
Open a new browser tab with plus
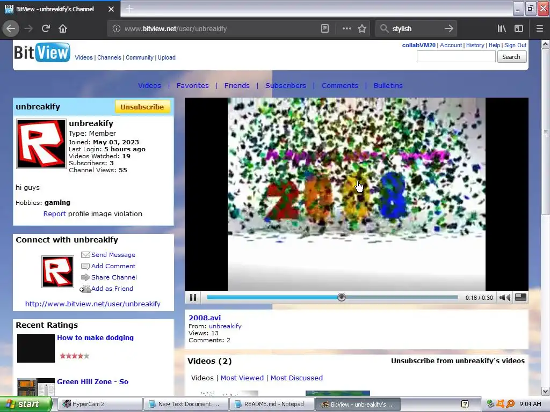click(x=129, y=9)
